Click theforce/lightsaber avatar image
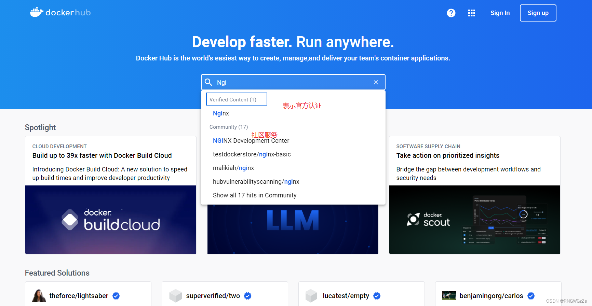 pyautogui.click(x=39, y=296)
